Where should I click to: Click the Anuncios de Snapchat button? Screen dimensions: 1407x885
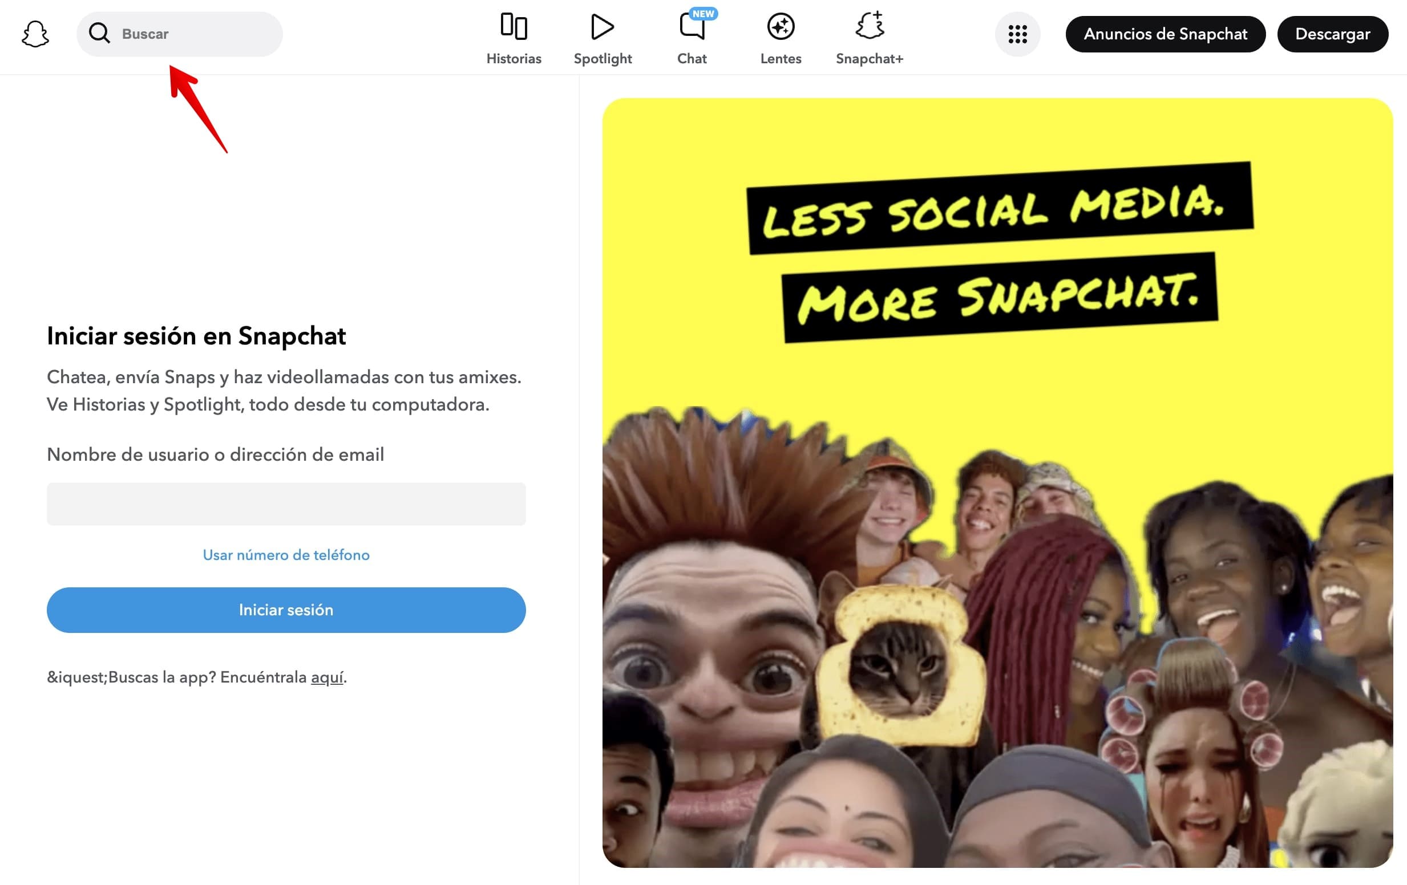click(1165, 34)
